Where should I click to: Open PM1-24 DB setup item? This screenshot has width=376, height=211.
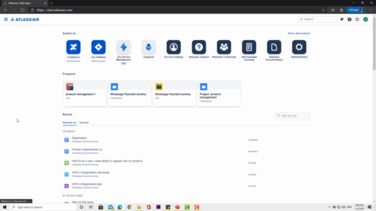coord(83,202)
